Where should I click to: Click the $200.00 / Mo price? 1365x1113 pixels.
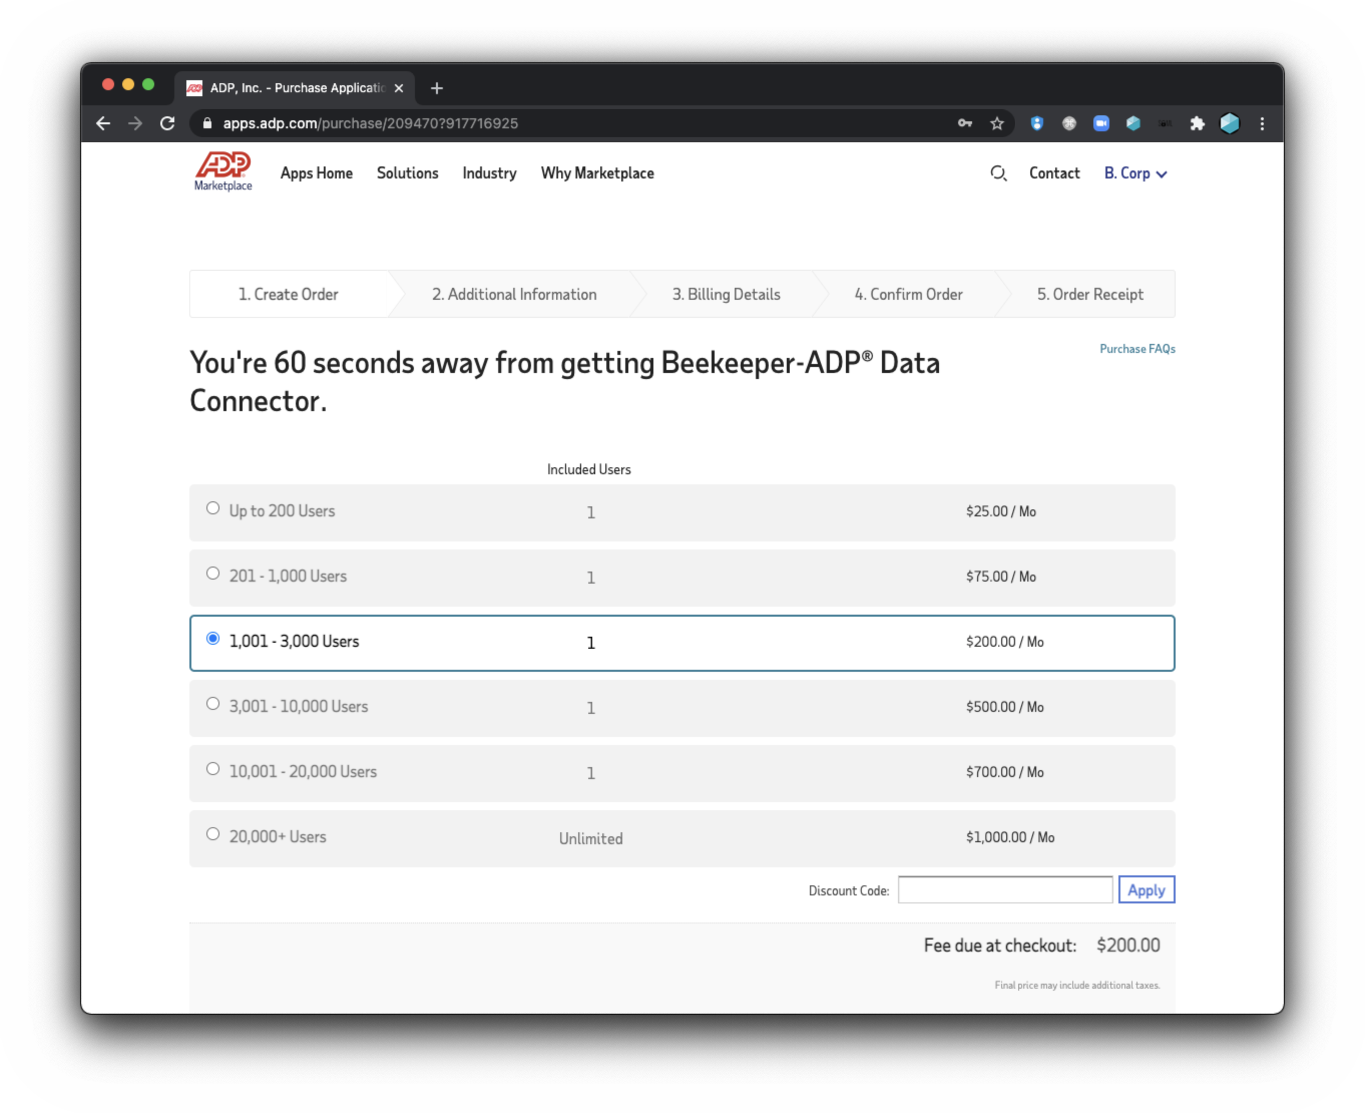[x=1005, y=642]
